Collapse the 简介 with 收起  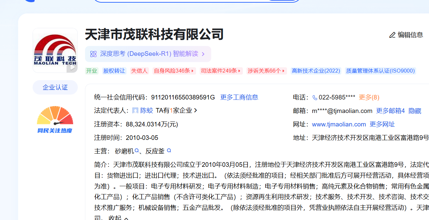pyautogui.click(x=118, y=218)
